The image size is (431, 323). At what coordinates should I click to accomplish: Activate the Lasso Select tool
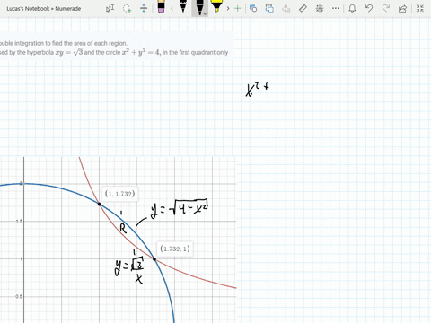(x=127, y=8)
